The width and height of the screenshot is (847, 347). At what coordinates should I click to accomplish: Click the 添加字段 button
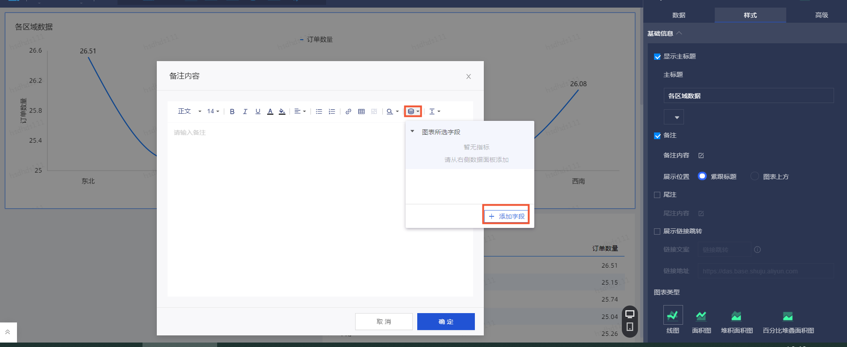coord(507,216)
